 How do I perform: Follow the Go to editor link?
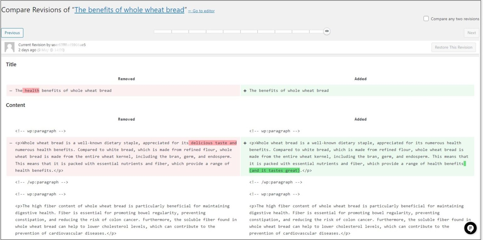coord(201,11)
